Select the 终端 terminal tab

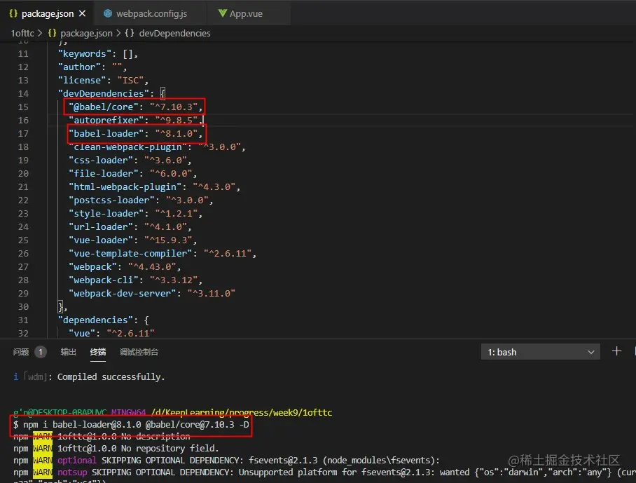98,352
